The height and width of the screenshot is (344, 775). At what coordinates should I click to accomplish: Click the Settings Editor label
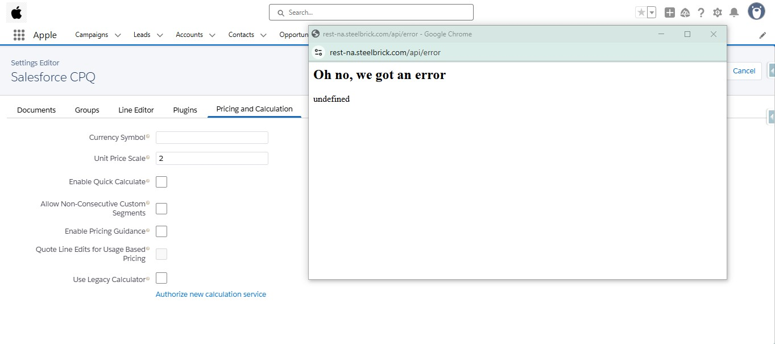tap(35, 63)
